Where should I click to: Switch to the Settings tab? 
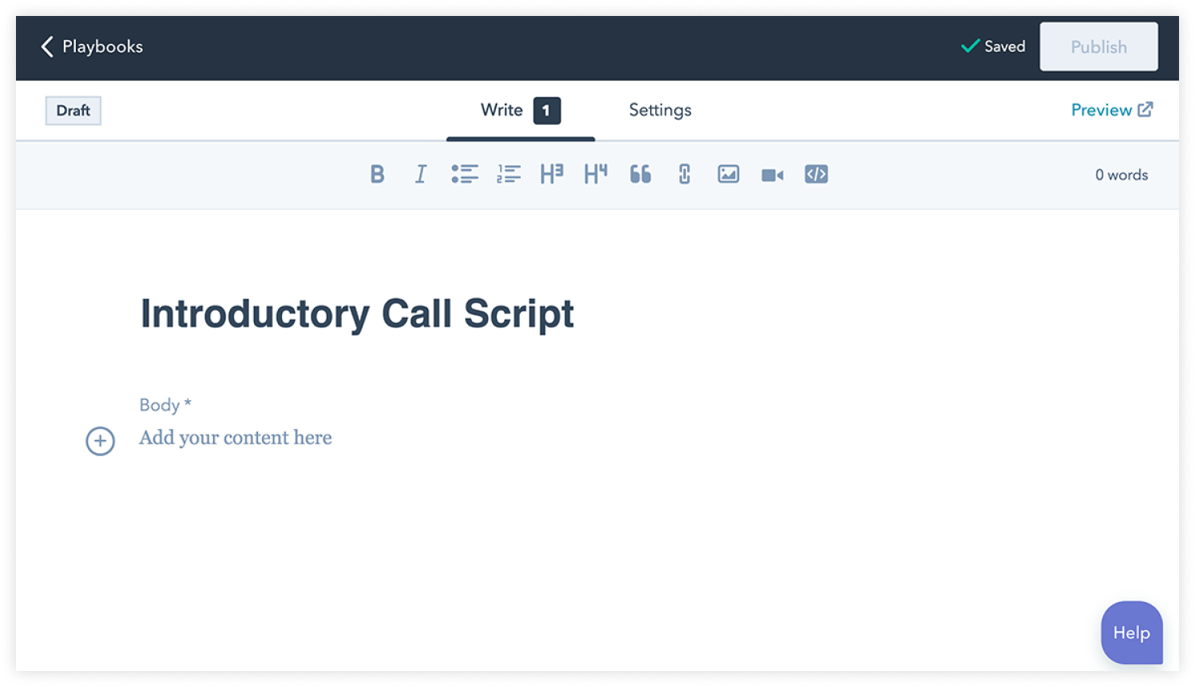(x=660, y=110)
